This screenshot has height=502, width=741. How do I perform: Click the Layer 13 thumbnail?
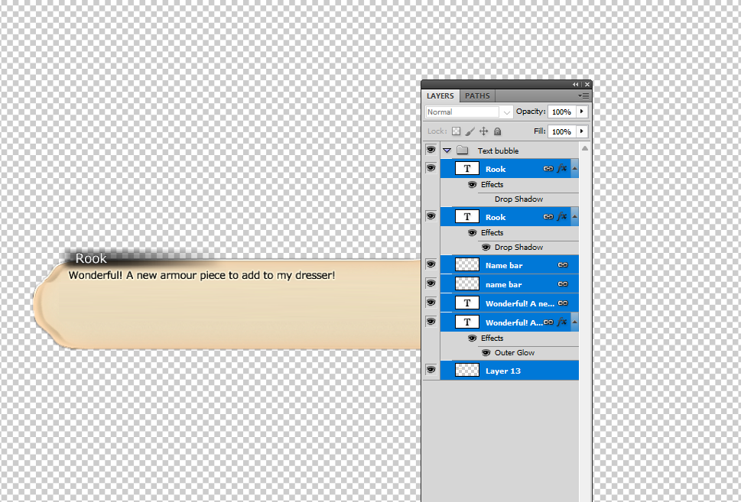[x=467, y=371]
